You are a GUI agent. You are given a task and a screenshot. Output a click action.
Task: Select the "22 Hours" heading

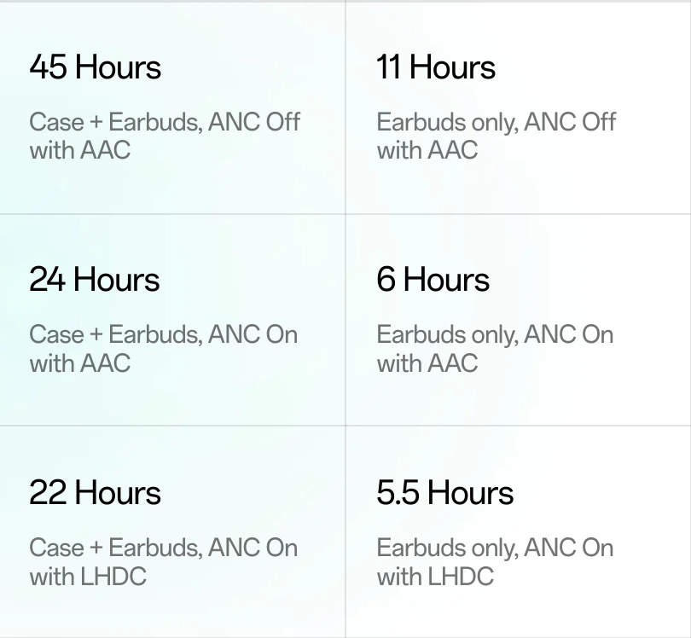pos(95,493)
